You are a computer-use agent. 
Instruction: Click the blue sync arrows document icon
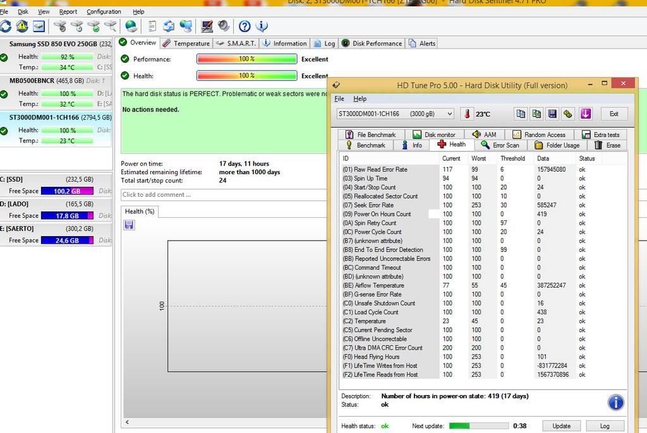point(168,27)
